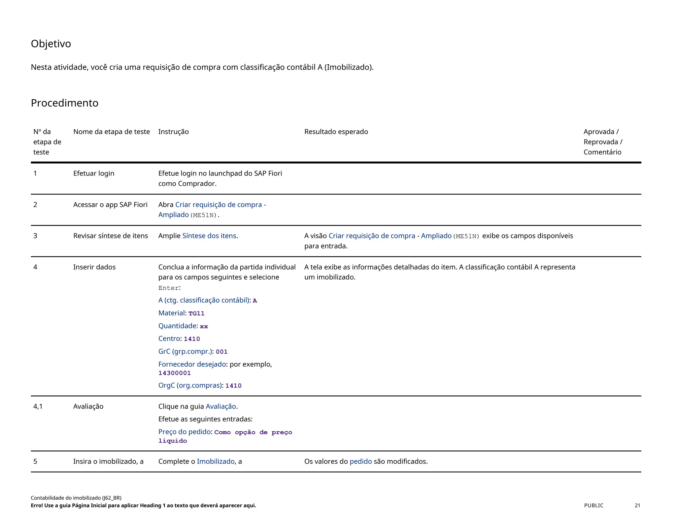This screenshot has height=522, width=676.
Task: Click the 'GrC (grp.compr.)' field link
Action: point(185,351)
